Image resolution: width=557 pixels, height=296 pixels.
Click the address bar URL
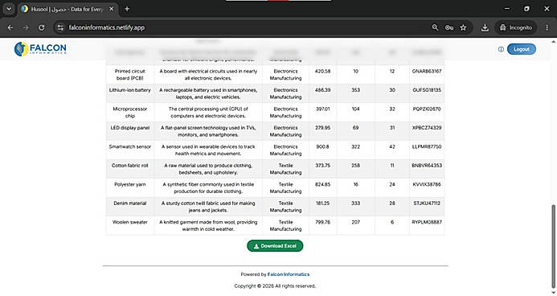coord(107,27)
